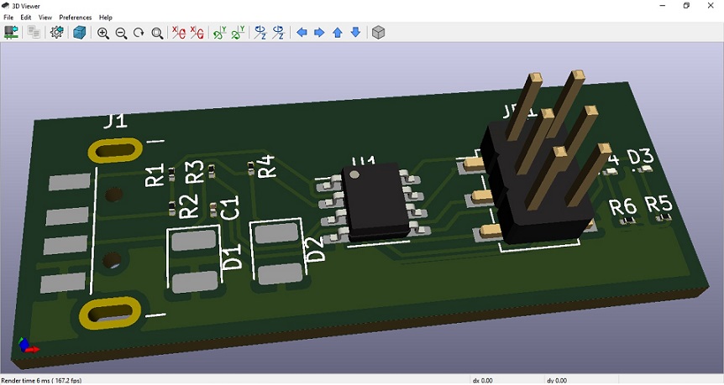Click the copy 3D image to clipboard icon
The width and height of the screenshot is (724, 385).
pos(34,32)
